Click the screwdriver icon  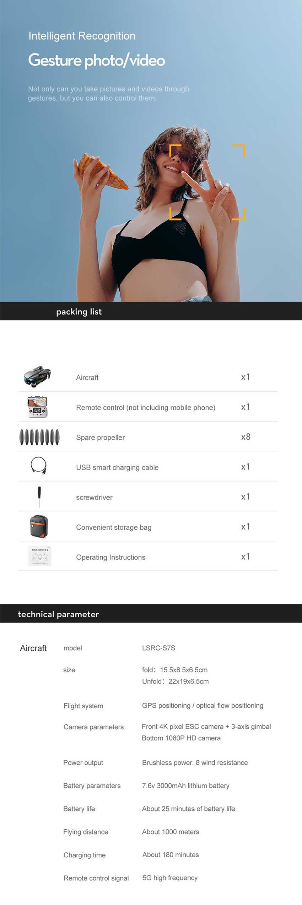point(39,496)
